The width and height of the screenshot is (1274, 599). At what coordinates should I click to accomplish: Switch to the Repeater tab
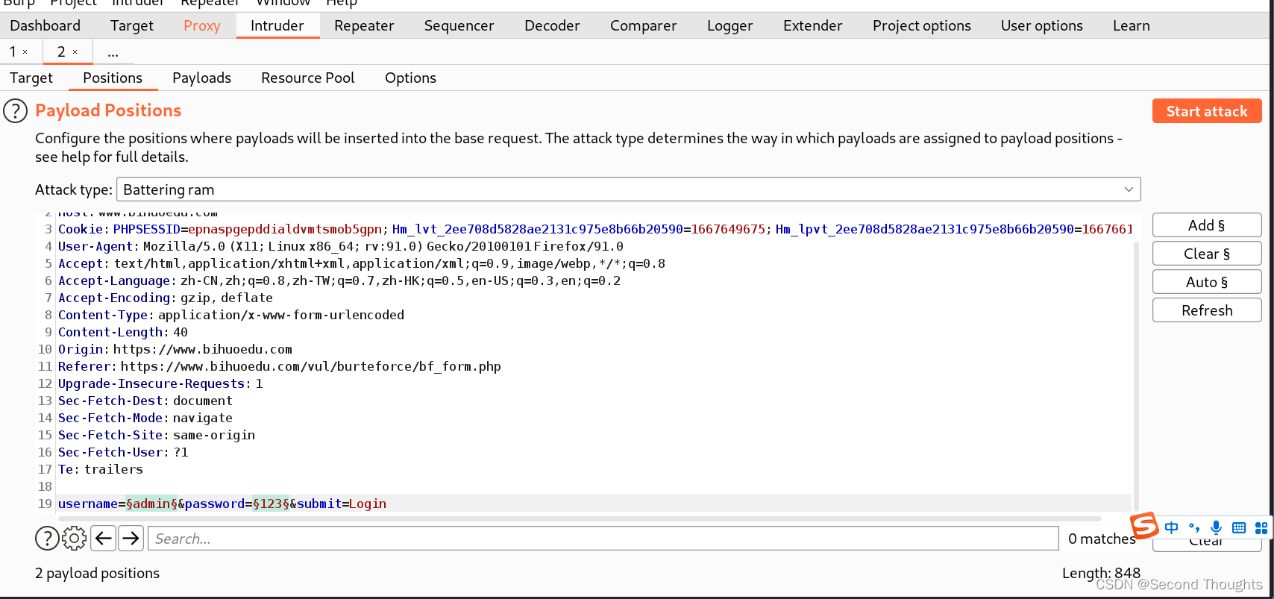click(x=364, y=25)
